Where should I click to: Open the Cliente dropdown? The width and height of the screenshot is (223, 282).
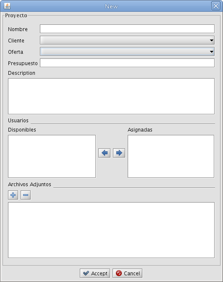point(127,40)
